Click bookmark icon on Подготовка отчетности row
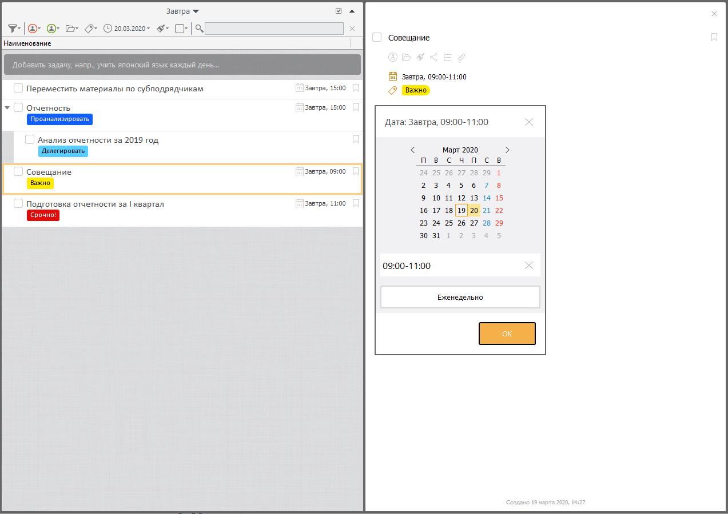The height and width of the screenshot is (514, 728). click(356, 203)
